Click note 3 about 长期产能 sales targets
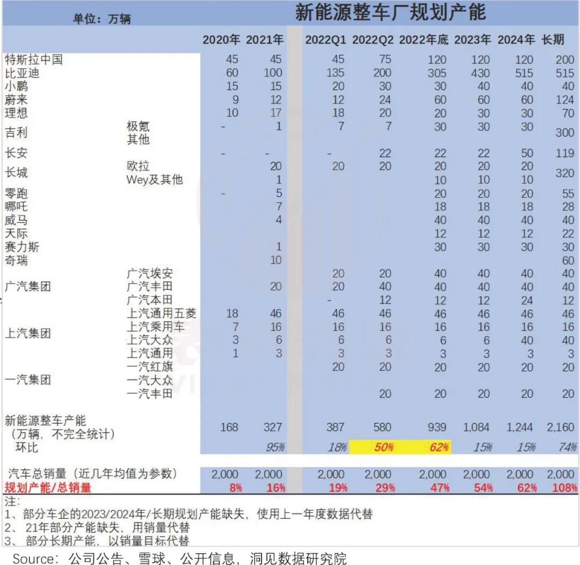 coord(97,541)
